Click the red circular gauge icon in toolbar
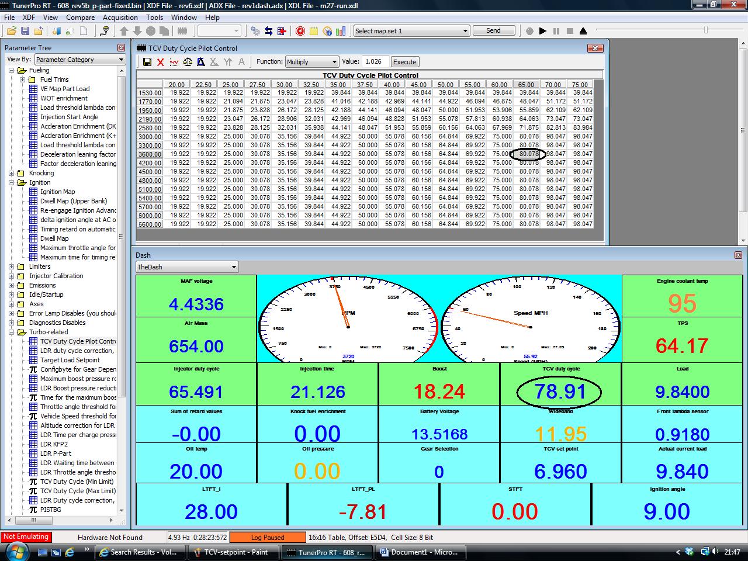The height and width of the screenshot is (561, 748). (300, 31)
